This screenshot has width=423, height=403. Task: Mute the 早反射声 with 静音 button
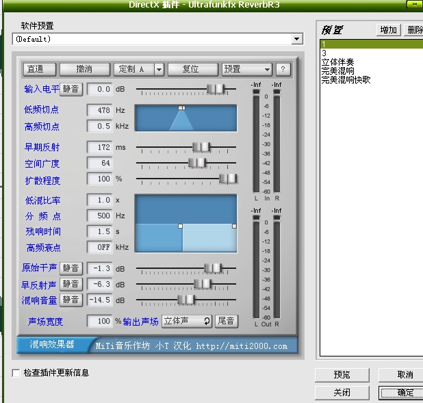tap(71, 284)
